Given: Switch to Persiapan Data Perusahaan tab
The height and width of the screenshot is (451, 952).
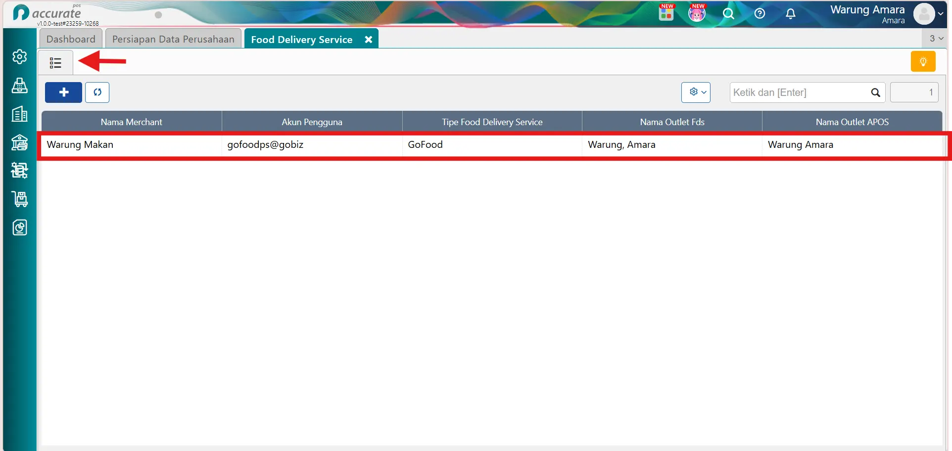Looking at the screenshot, I should [173, 39].
